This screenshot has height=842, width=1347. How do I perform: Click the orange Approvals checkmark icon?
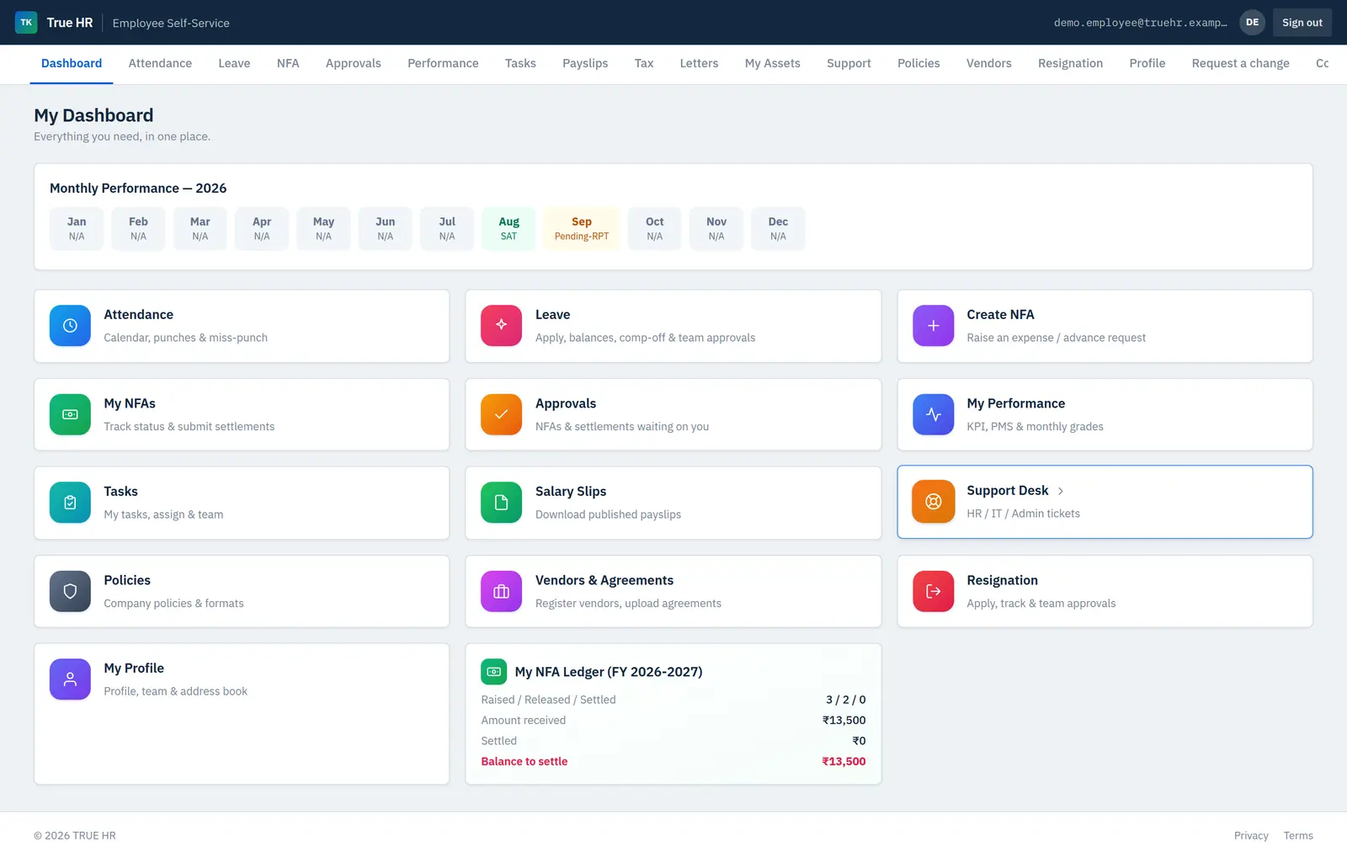click(501, 414)
